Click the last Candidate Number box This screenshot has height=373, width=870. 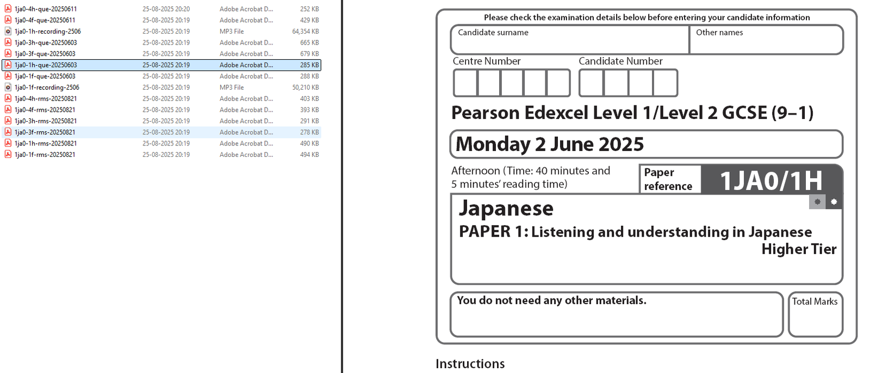pos(665,83)
